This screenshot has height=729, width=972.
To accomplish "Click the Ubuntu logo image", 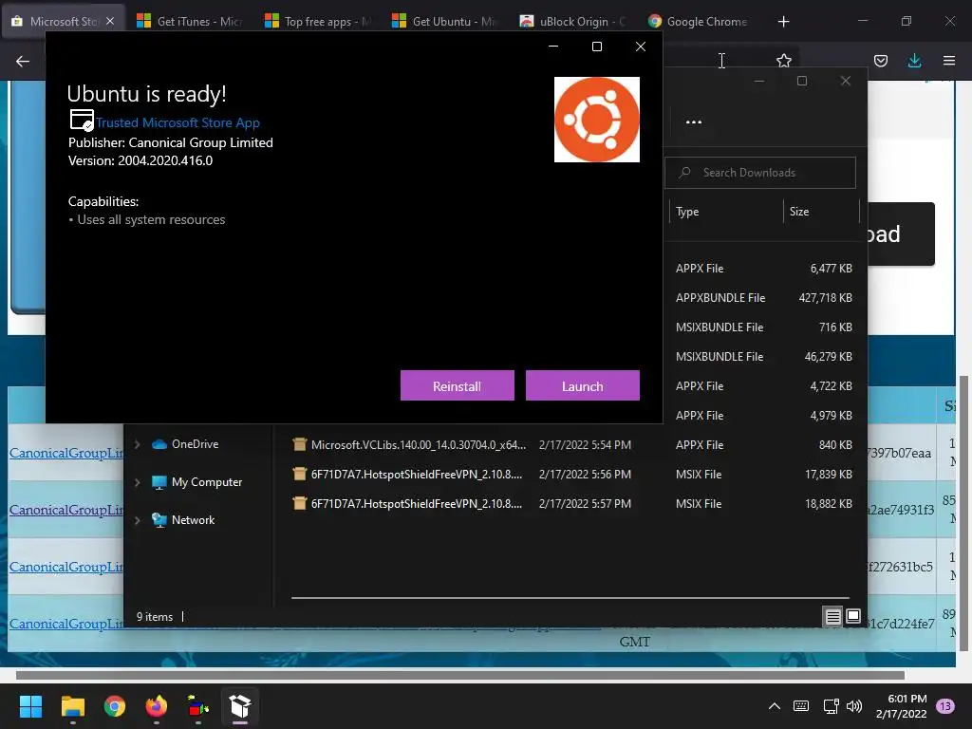I will tap(596, 119).
